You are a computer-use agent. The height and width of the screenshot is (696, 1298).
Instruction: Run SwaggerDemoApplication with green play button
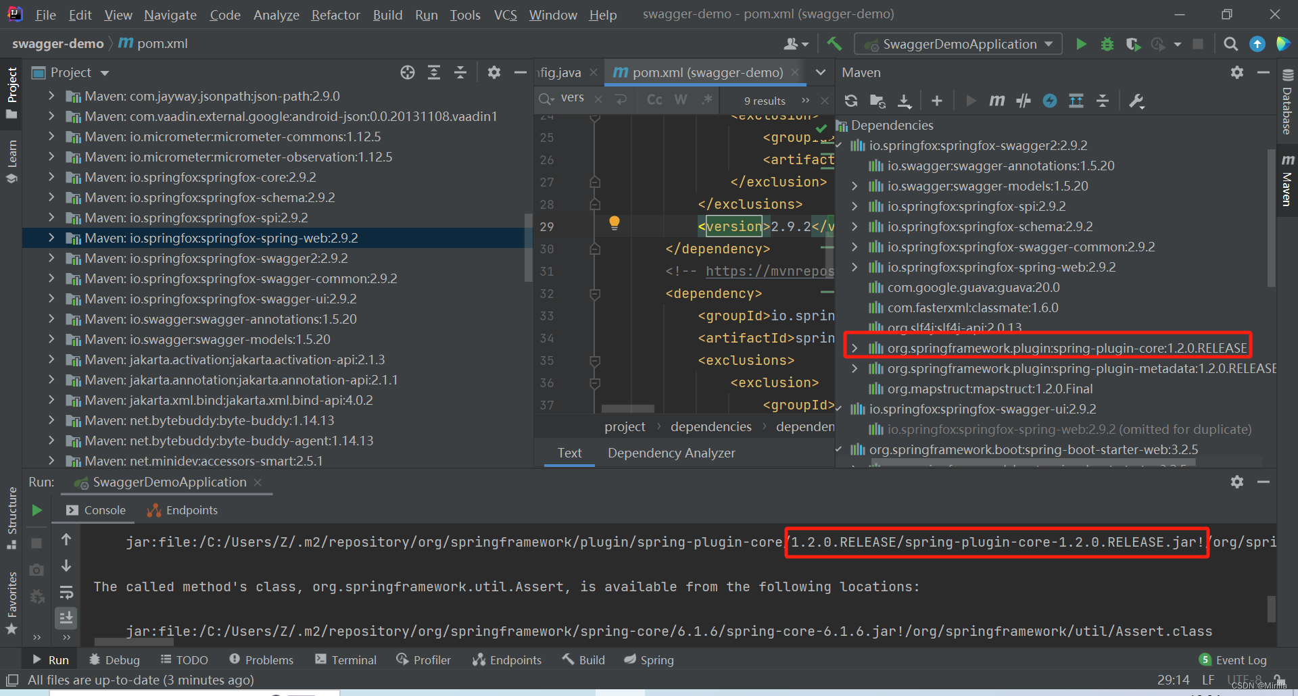point(1081,44)
